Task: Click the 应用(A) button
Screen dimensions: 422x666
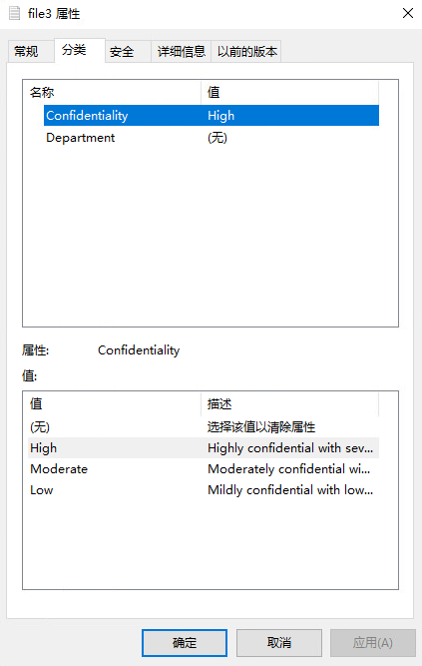Action: click(373, 643)
